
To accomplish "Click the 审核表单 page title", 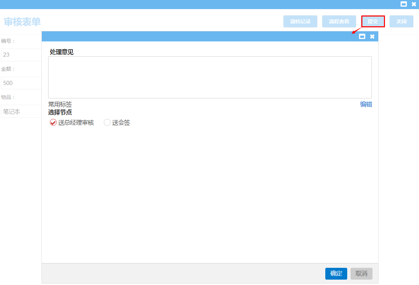I will pos(22,22).
